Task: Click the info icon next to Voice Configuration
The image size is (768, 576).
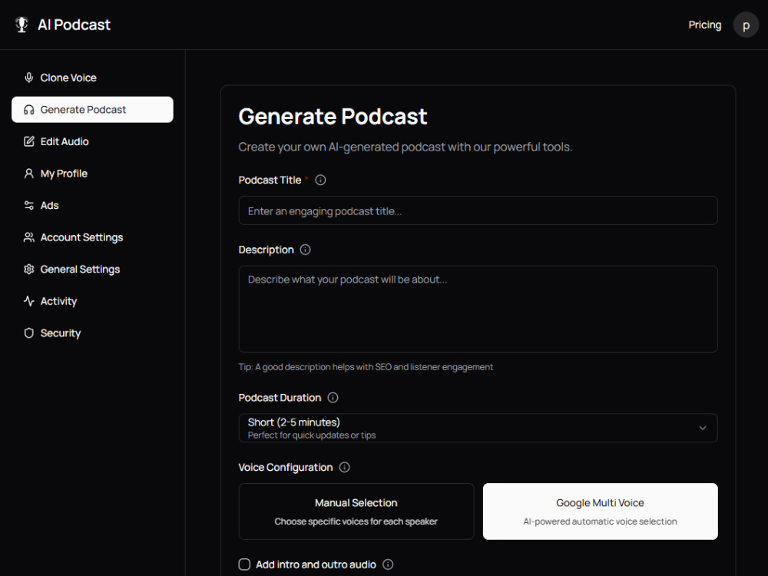Action: [344, 467]
